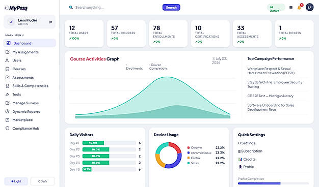Click the Credits chart icon
Image resolution: width=319 pixels, height=187 pixels.
(x=240, y=159)
